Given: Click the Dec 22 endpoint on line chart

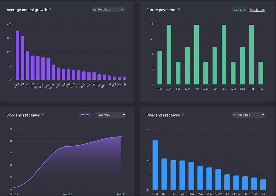Looking at the screenshot, I should pos(121,137).
